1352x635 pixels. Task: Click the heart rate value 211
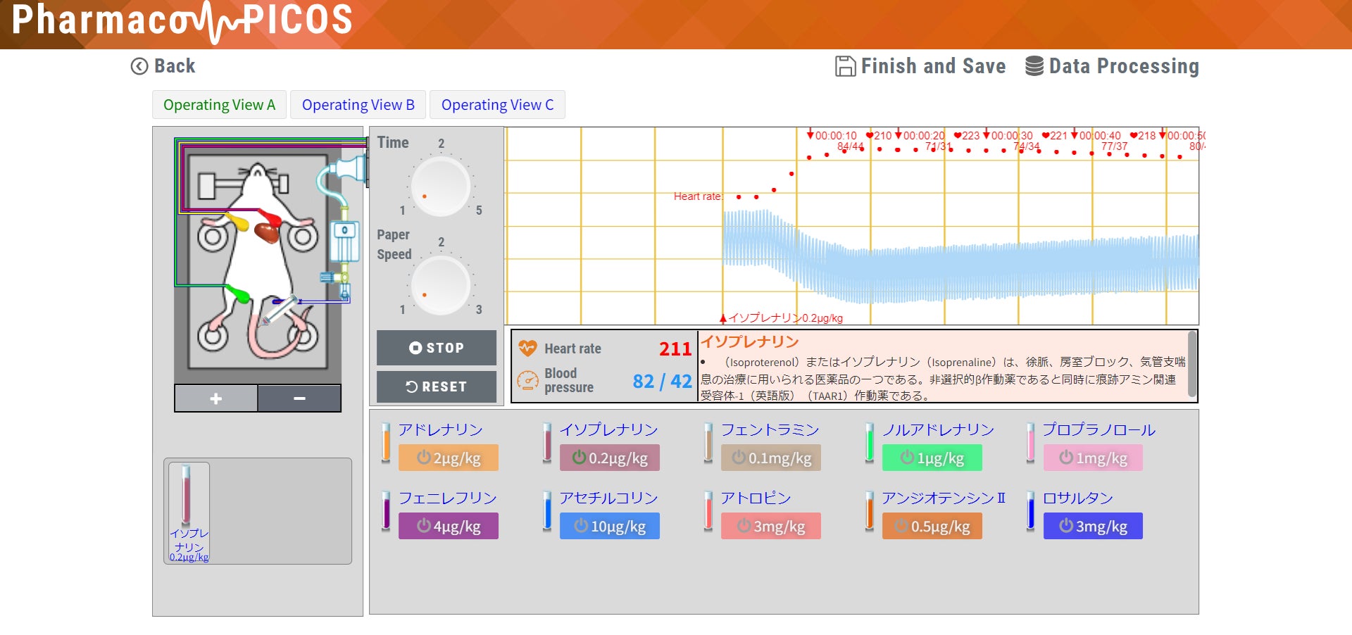pyautogui.click(x=675, y=348)
